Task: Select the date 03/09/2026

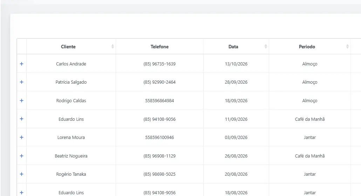Action: (236, 138)
